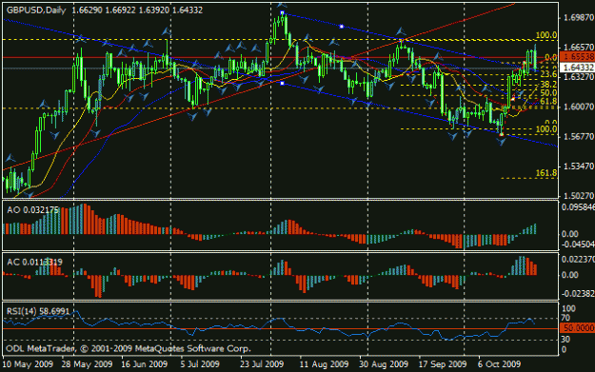The height and width of the screenshot is (372, 595).
Task: Click the RSI 50.0000 level tag
Action: (x=578, y=328)
